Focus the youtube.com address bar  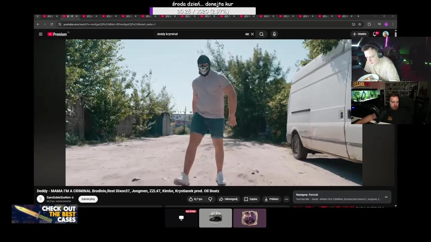point(205,24)
